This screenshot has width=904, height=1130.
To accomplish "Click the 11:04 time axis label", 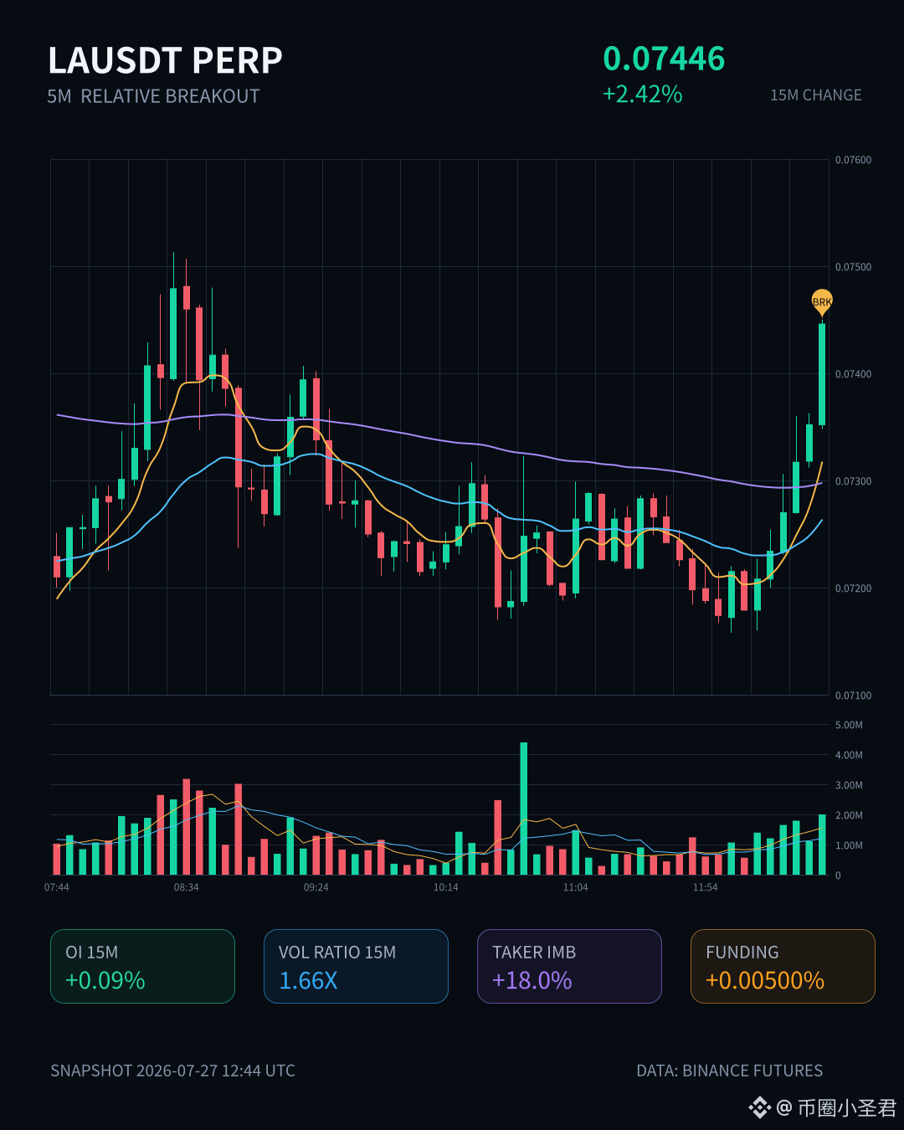I will click(576, 887).
